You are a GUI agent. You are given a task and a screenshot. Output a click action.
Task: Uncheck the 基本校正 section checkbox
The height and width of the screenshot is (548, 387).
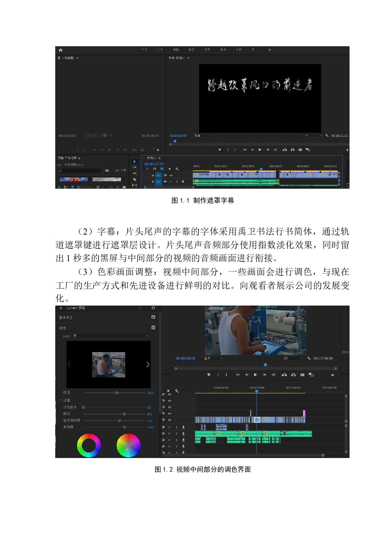click(153, 317)
